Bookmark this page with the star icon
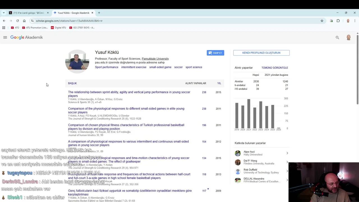 [x=322, y=21]
